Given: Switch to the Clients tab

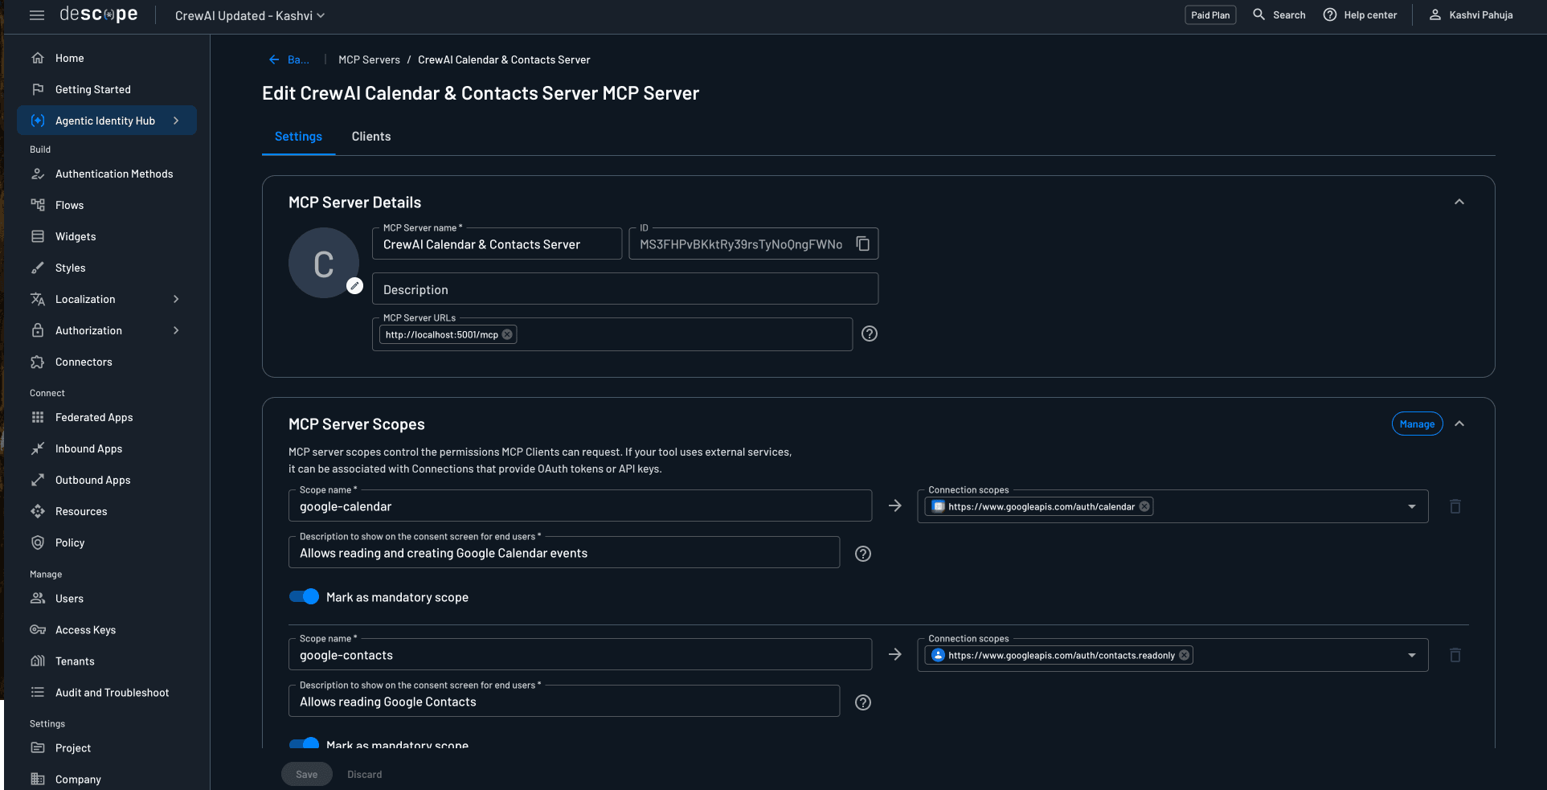Looking at the screenshot, I should pyautogui.click(x=371, y=137).
